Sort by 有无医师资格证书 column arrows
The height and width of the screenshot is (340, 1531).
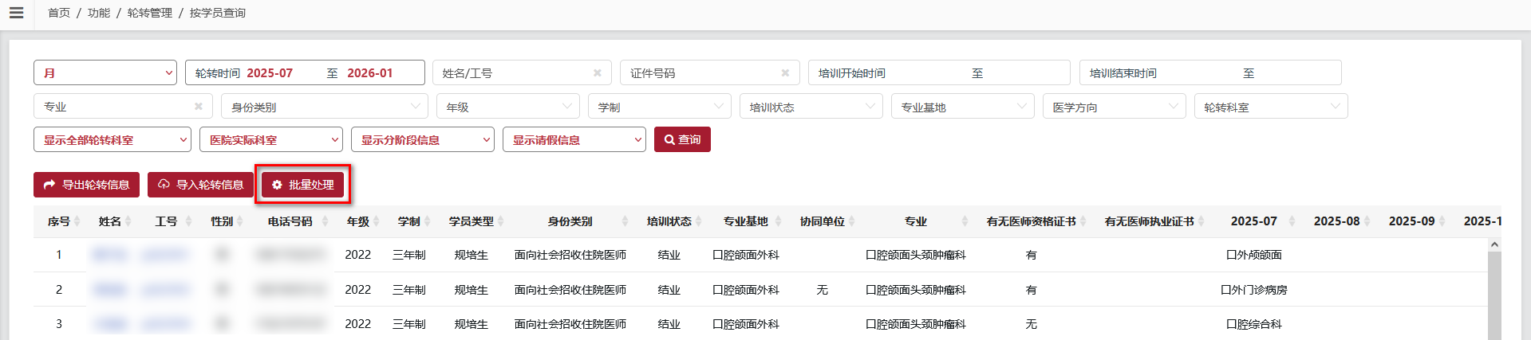click(1083, 221)
